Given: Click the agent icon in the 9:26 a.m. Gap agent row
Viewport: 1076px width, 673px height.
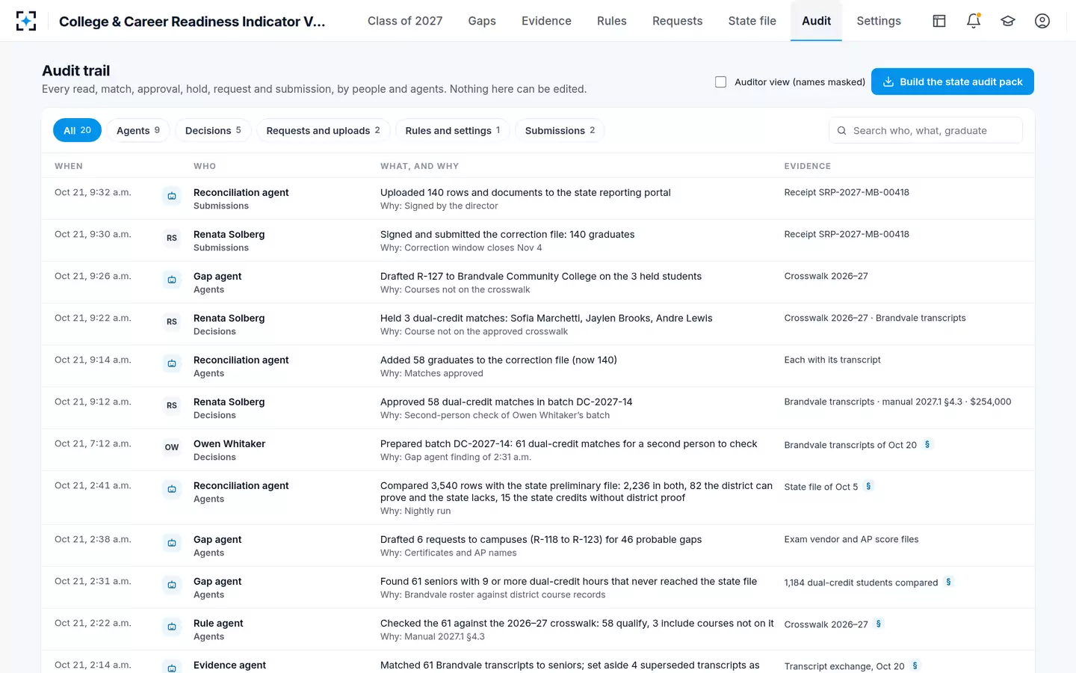Looking at the screenshot, I should click(x=172, y=280).
